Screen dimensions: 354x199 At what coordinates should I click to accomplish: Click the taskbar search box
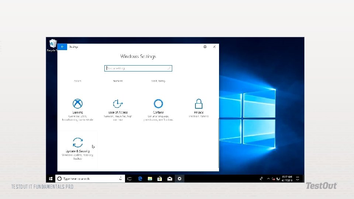pos(90,179)
